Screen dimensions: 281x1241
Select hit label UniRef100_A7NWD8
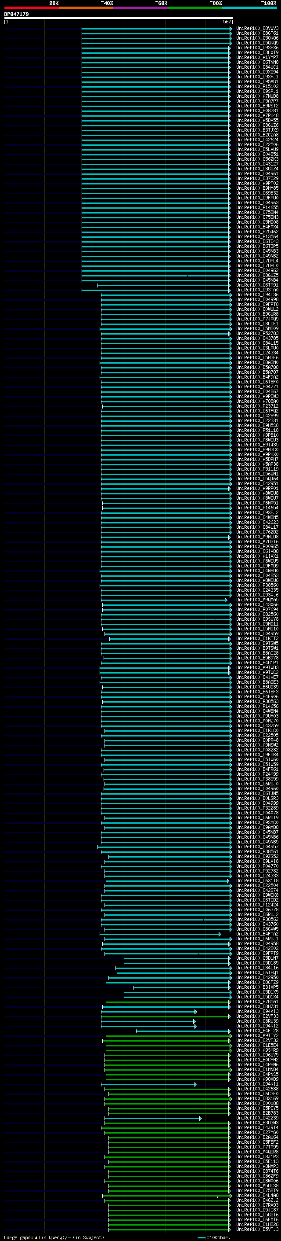coord(257,96)
